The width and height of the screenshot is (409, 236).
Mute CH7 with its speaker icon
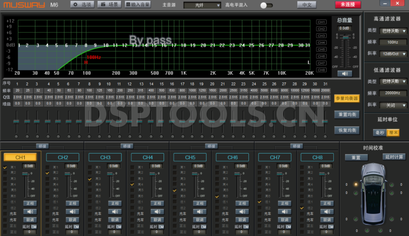pyautogui.click(x=285, y=211)
